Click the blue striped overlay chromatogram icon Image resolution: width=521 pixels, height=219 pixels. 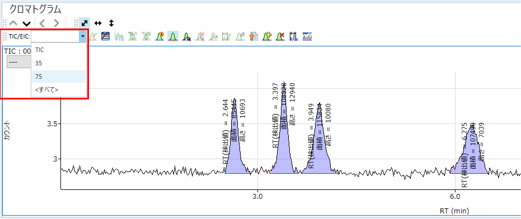(x=106, y=36)
